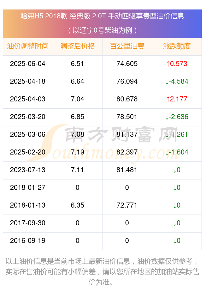Click the fuel cost 0 in 2017-09-30 row
This screenshot has width=205, height=291.
tap(127, 223)
